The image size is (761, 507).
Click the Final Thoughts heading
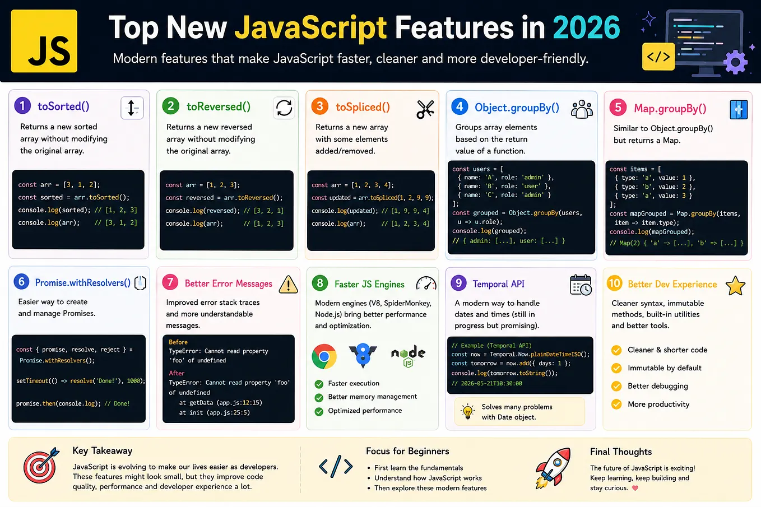[621, 452]
